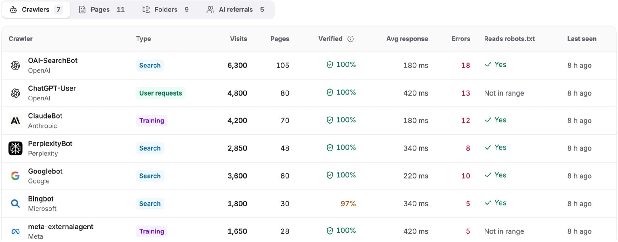Click the error count 18 for OAI-SearchBot
Screen dimensions: 618x242
[466, 66]
